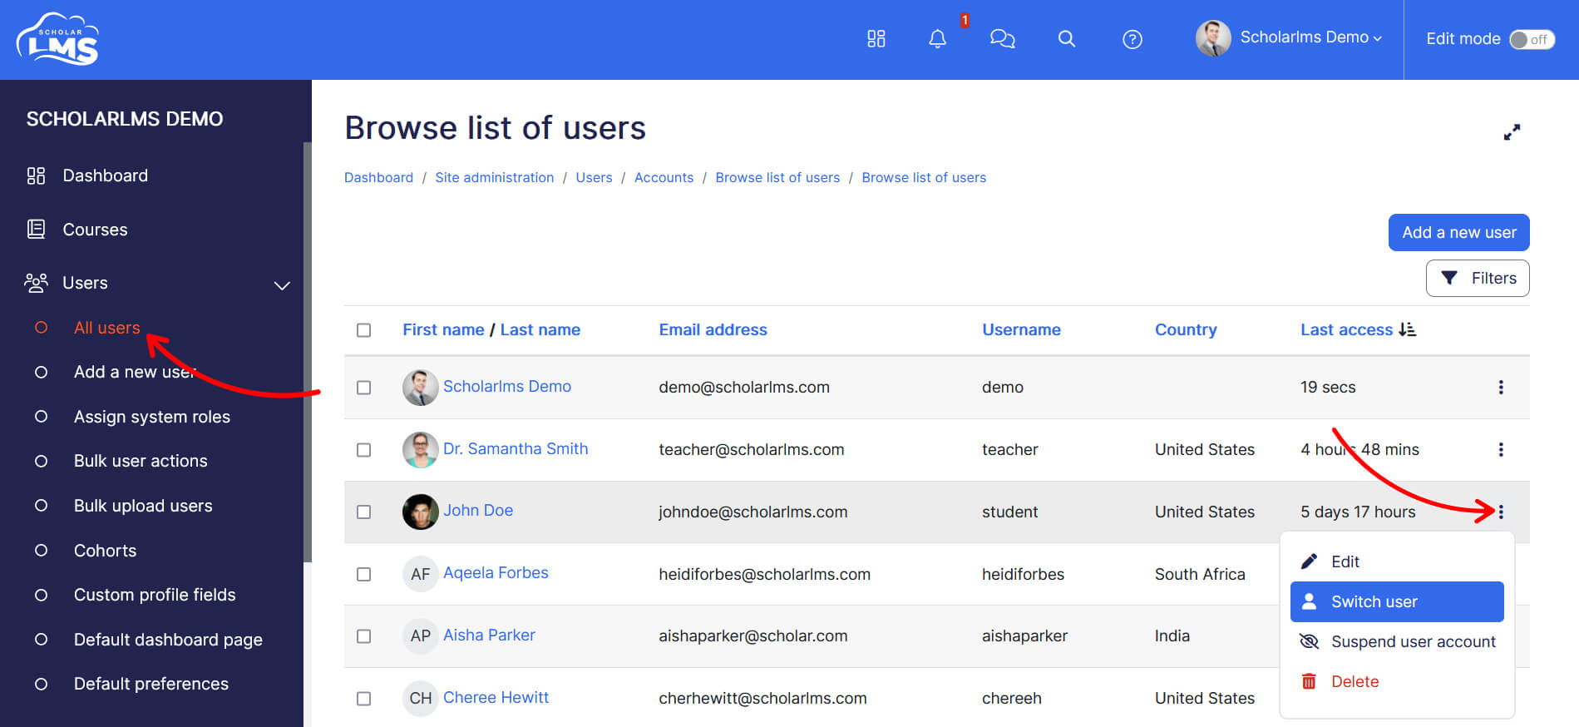
Task: Tick checkbox for Scholarlms Demo row
Action: coord(364,388)
